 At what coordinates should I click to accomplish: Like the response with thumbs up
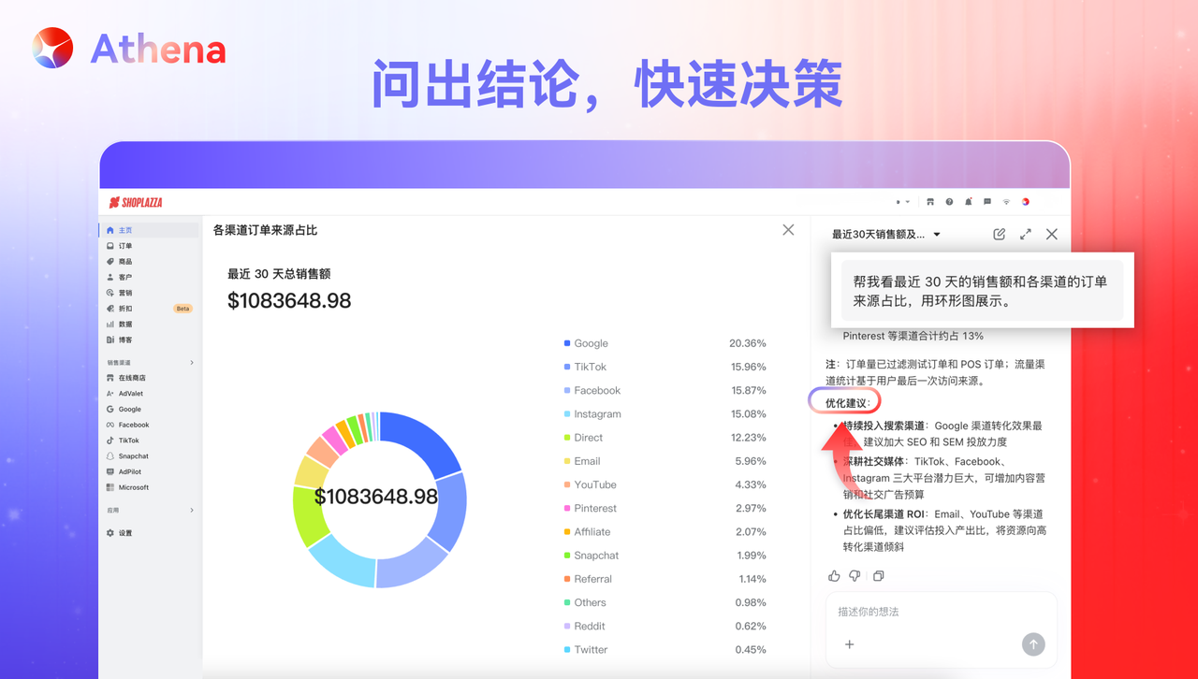pyautogui.click(x=834, y=576)
